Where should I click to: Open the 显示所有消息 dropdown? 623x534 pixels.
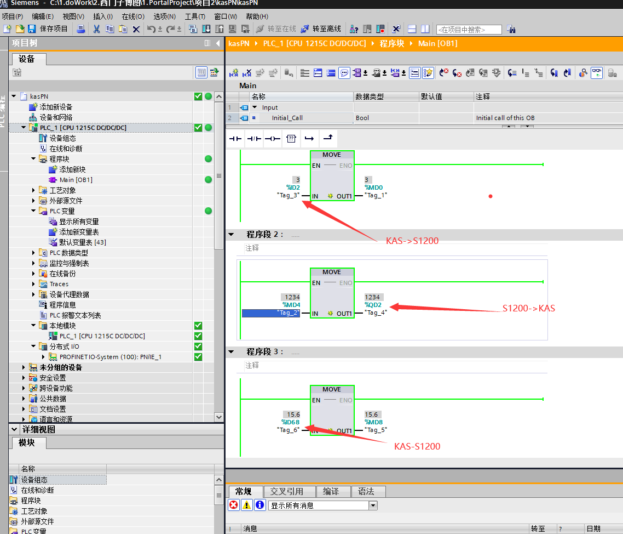373,505
